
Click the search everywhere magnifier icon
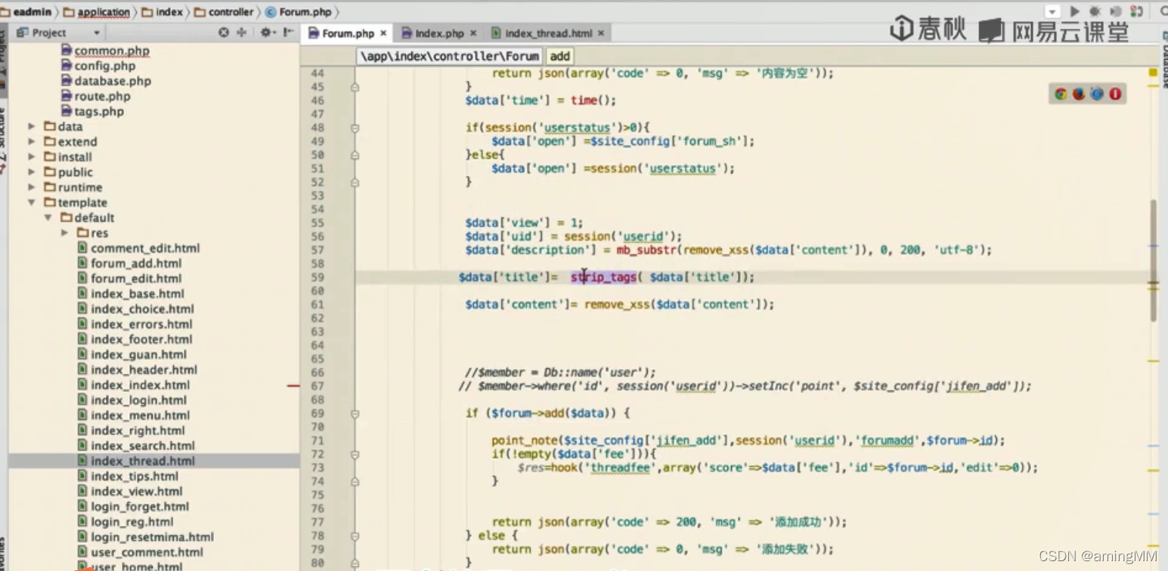[x=1163, y=11]
